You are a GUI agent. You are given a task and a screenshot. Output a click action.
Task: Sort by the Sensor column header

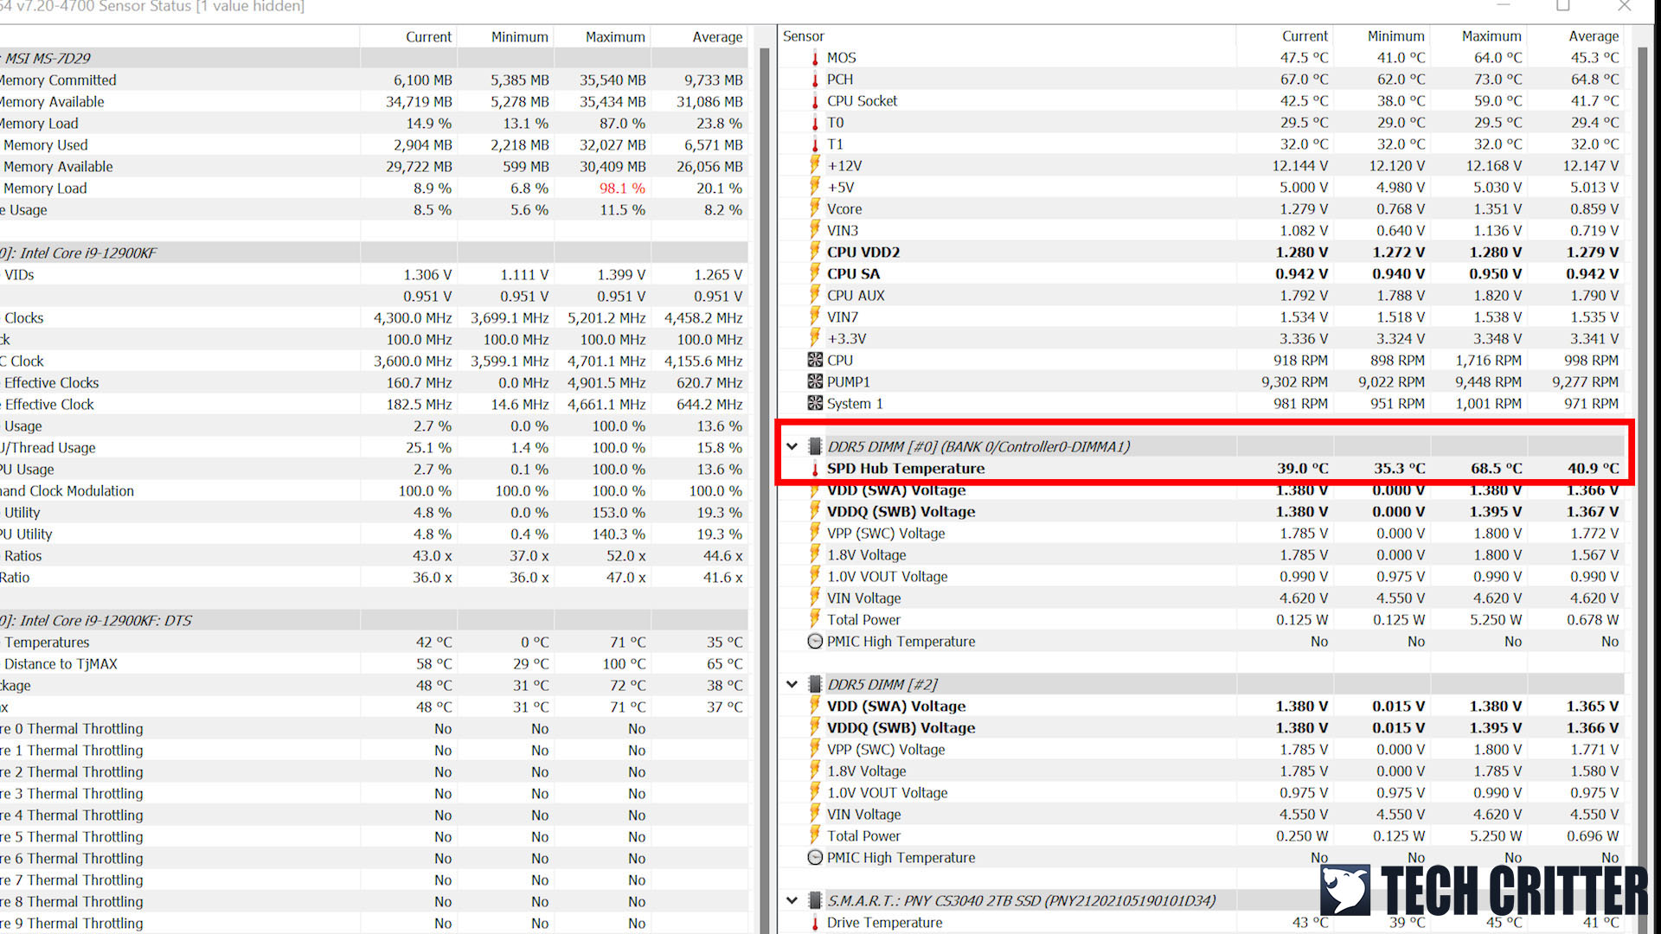point(1006,36)
